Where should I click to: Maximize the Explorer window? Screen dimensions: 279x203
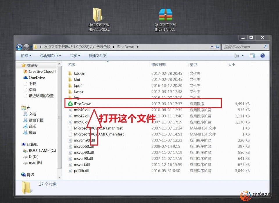pos(251,37)
